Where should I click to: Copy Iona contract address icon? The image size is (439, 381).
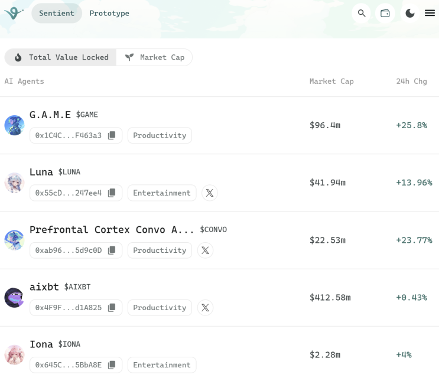click(112, 365)
